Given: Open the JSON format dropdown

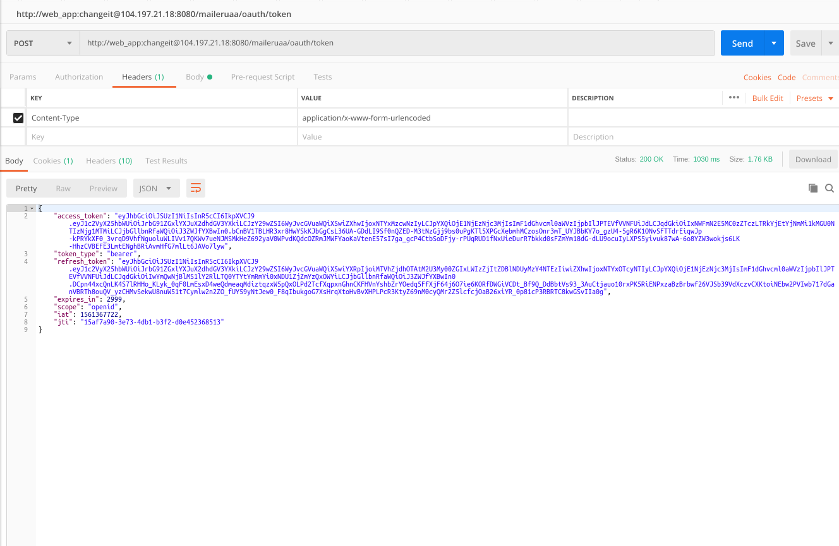Looking at the screenshot, I should [x=156, y=187].
